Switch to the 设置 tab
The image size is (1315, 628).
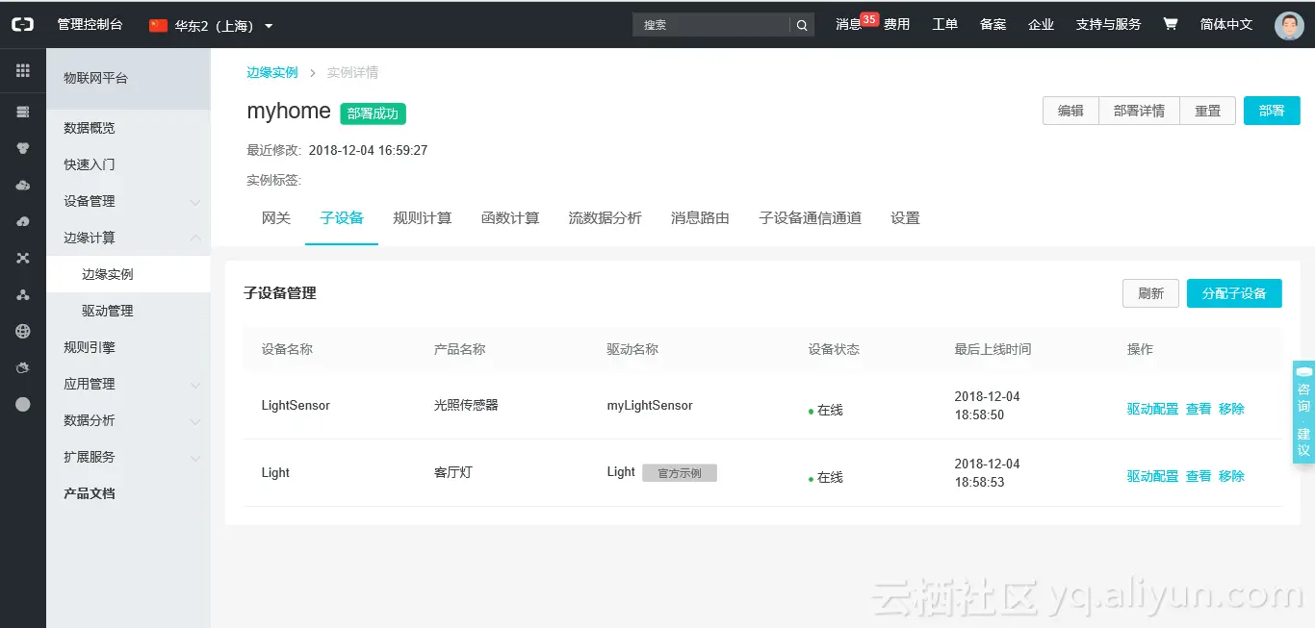905,218
